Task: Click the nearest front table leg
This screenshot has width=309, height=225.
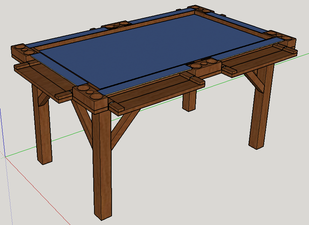Action: coord(102,165)
